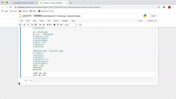Image resolution: width=176 pixels, height=99 pixels.
Task: Click the output line [10, 20, 30]
Action: (x=39, y=75)
